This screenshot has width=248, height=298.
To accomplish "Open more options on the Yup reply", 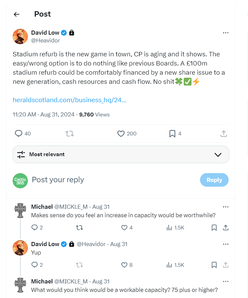I will pyautogui.click(x=225, y=244).
